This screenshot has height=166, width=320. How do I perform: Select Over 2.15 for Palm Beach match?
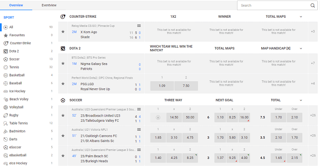[x=294, y=158]
